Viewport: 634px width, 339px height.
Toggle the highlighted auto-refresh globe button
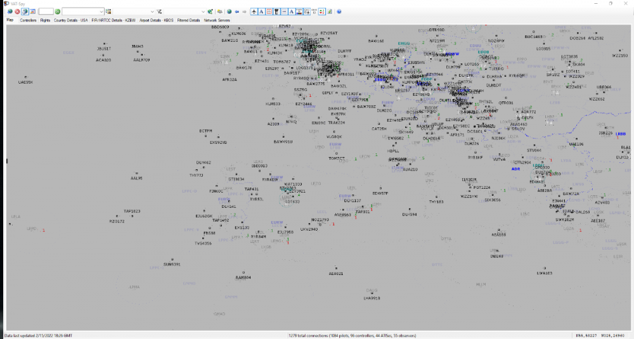point(25,11)
